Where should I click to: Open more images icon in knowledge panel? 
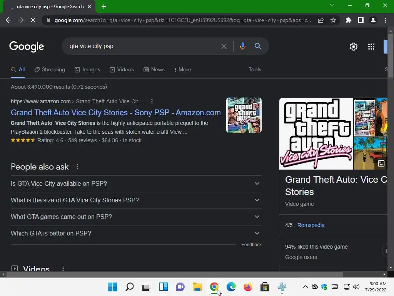coord(381,163)
